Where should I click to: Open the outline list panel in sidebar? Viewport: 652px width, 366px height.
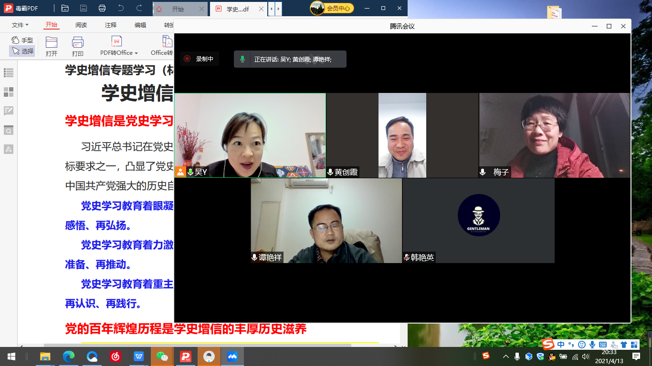point(9,73)
